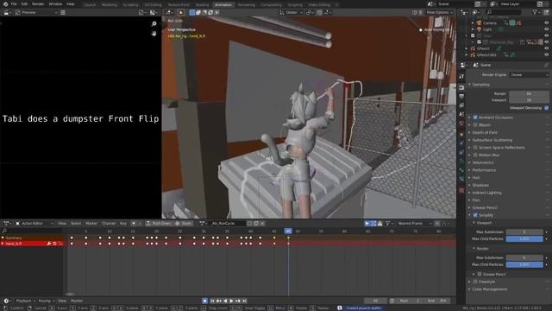This screenshot has height=311, width=552.
Task: Open the Nearest Frame snapping dropdown
Action: 414,223
